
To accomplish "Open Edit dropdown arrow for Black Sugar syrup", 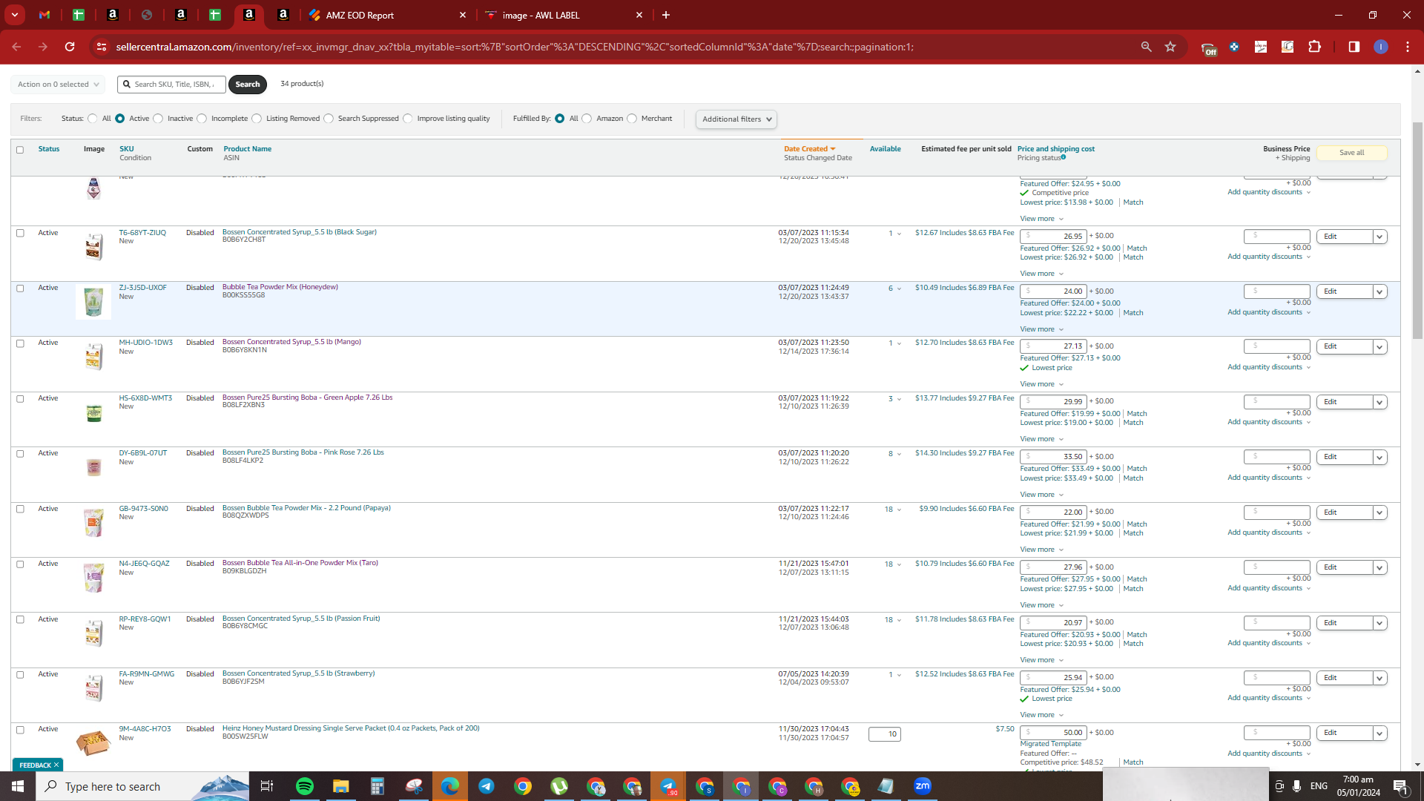I will coord(1379,237).
